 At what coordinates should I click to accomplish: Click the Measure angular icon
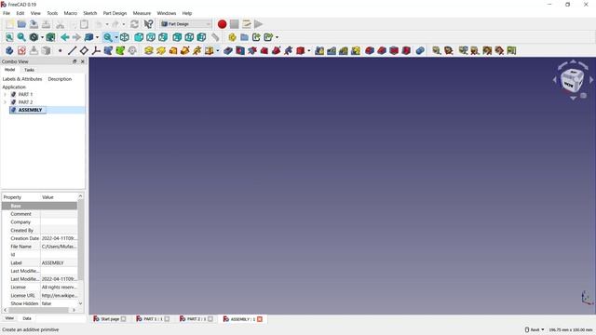click(x=449, y=50)
